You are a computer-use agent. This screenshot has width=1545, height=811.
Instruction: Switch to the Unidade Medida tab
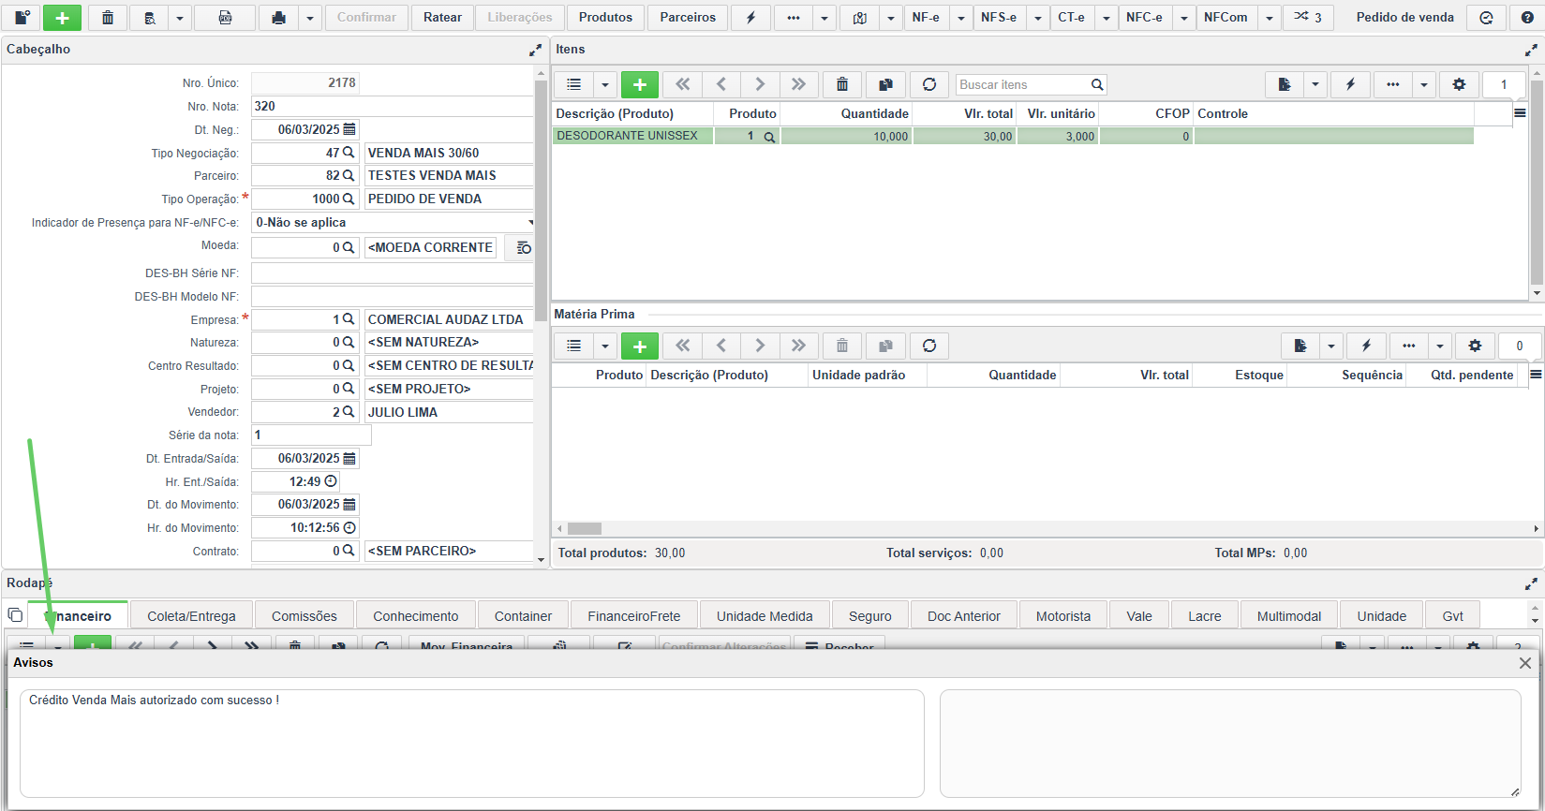tap(765, 616)
